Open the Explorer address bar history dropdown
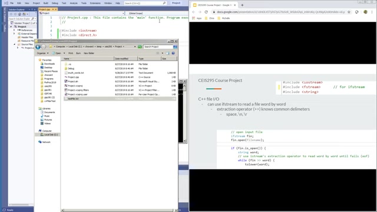 tap(135, 47)
